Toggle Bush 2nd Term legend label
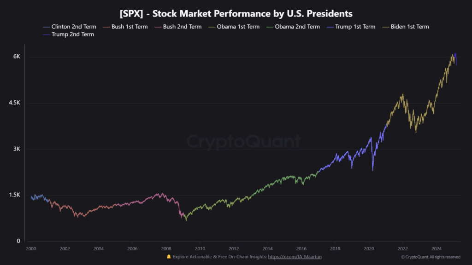 coord(182,27)
